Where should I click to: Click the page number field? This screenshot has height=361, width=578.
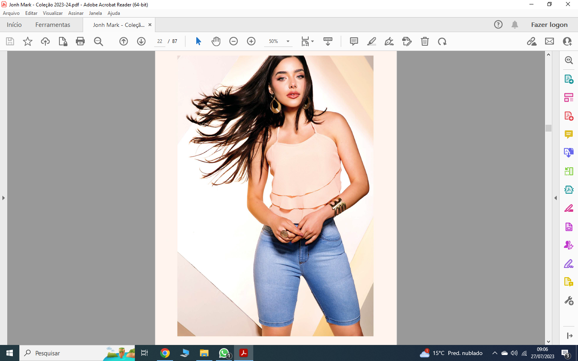[160, 41]
